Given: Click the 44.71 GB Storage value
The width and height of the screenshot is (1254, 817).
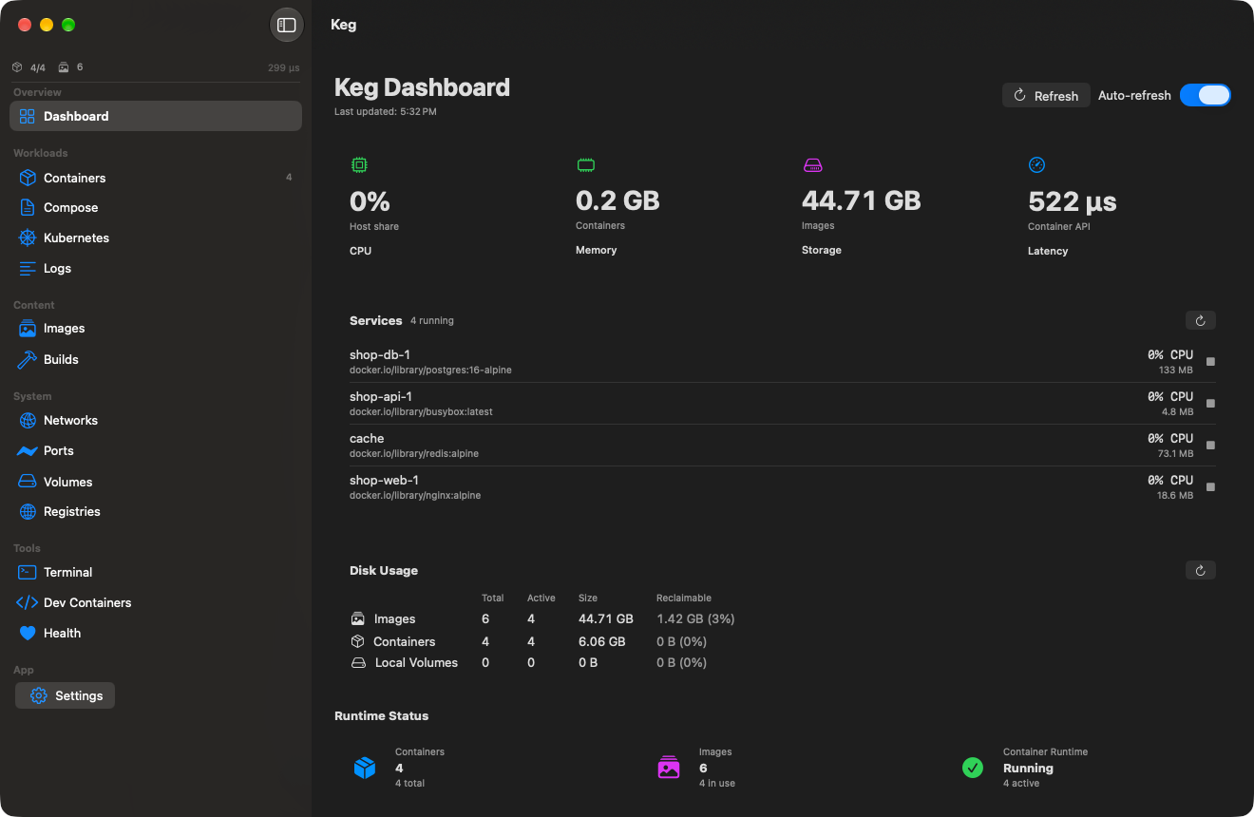Looking at the screenshot, I should tap(862, 201).
